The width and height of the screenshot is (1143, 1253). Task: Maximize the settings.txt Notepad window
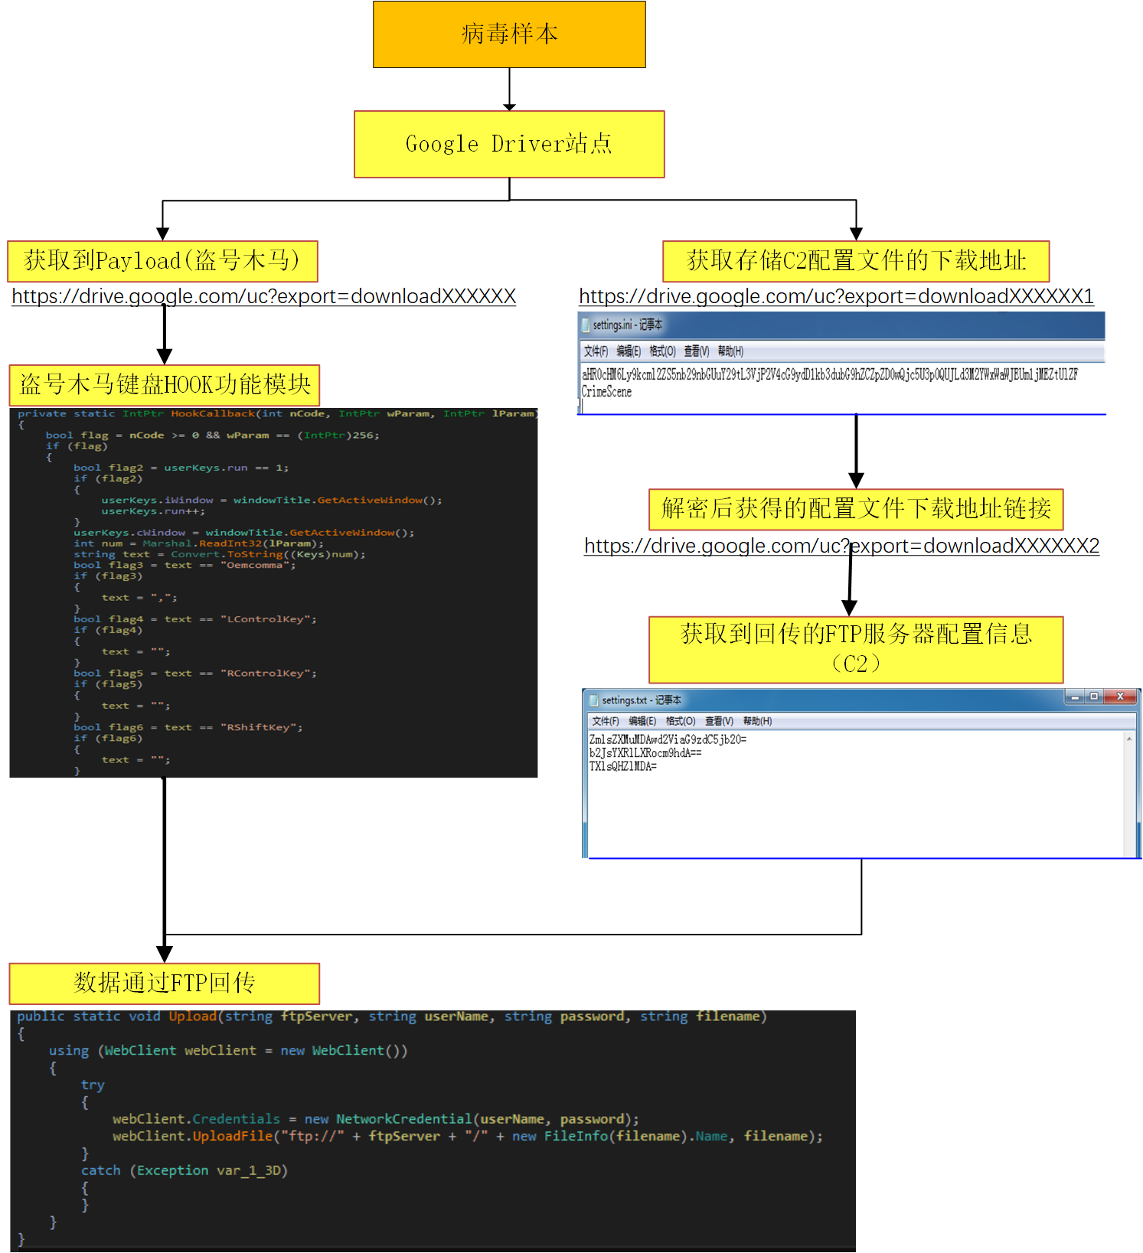pos(1094,697)
